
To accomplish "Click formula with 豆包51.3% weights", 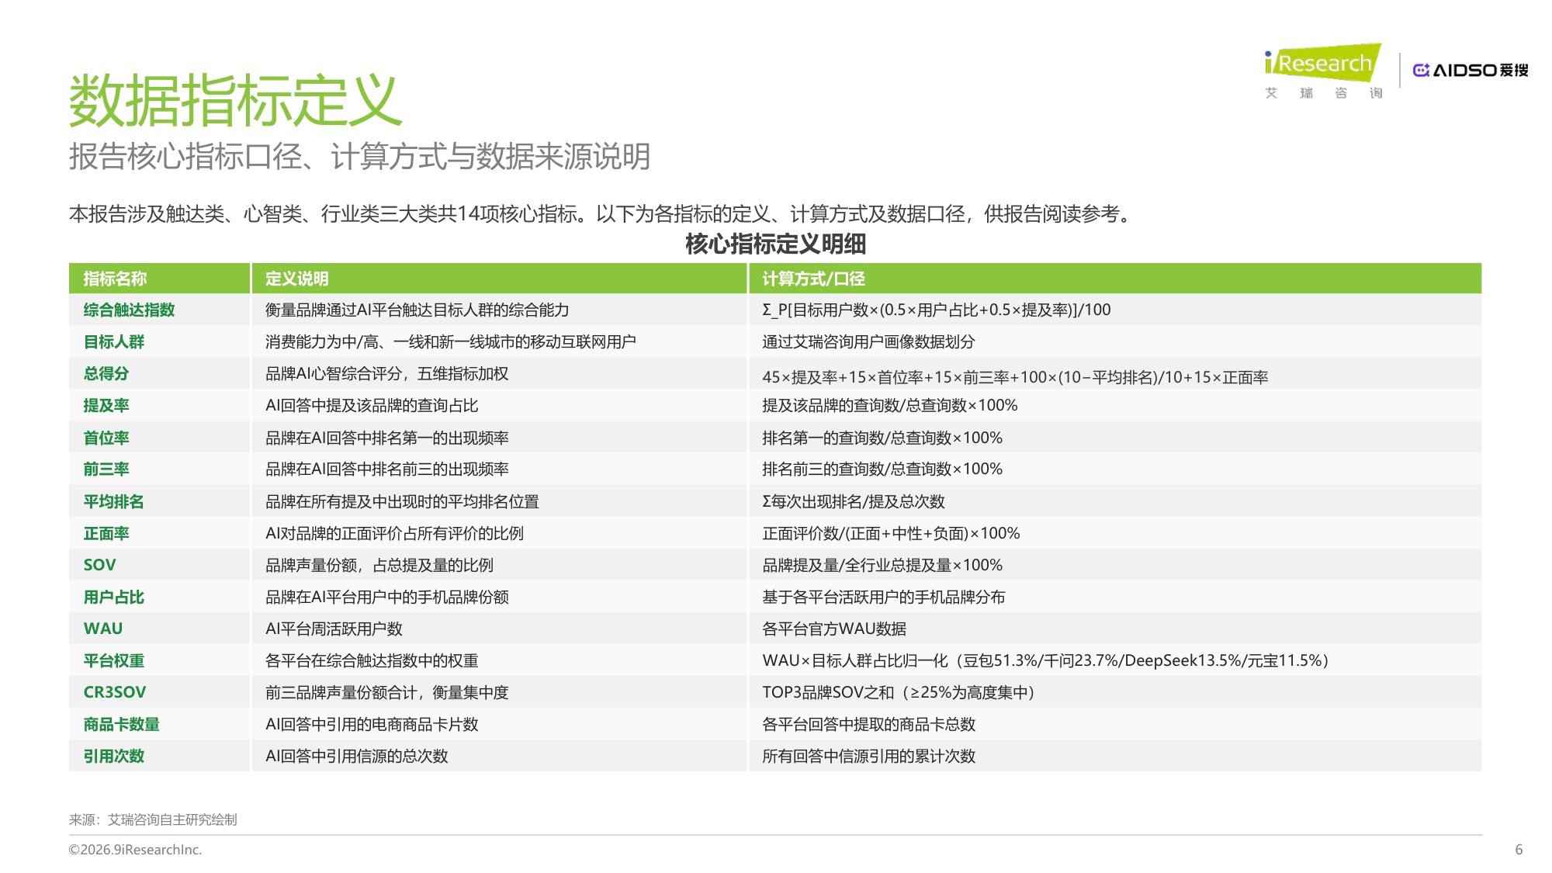I will point(1045,660).
